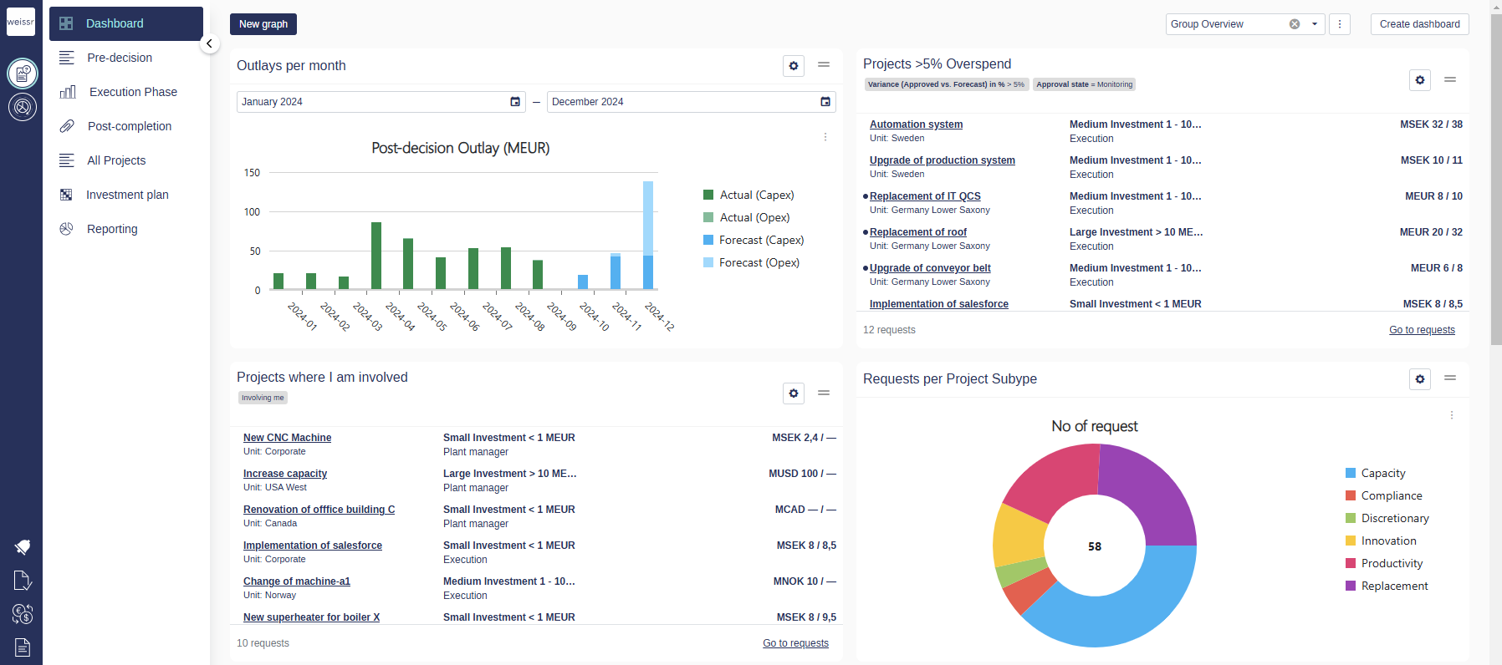Open the Increase capacity project

click(x=285, y=474)
